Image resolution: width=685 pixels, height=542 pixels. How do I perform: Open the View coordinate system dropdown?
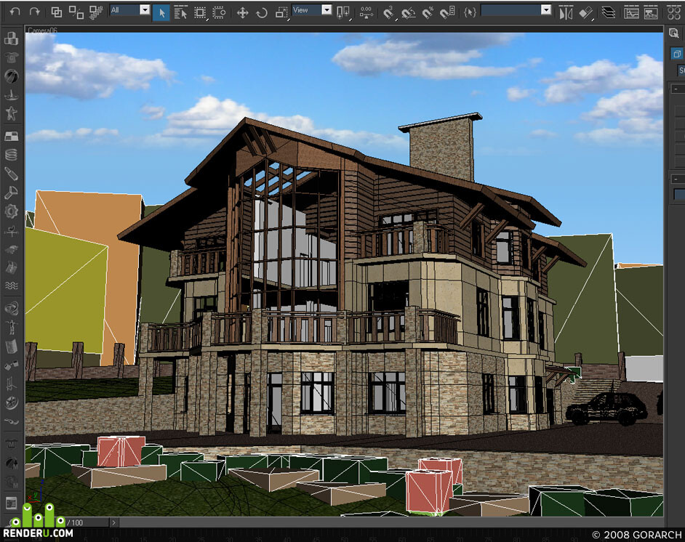[311, 9]
